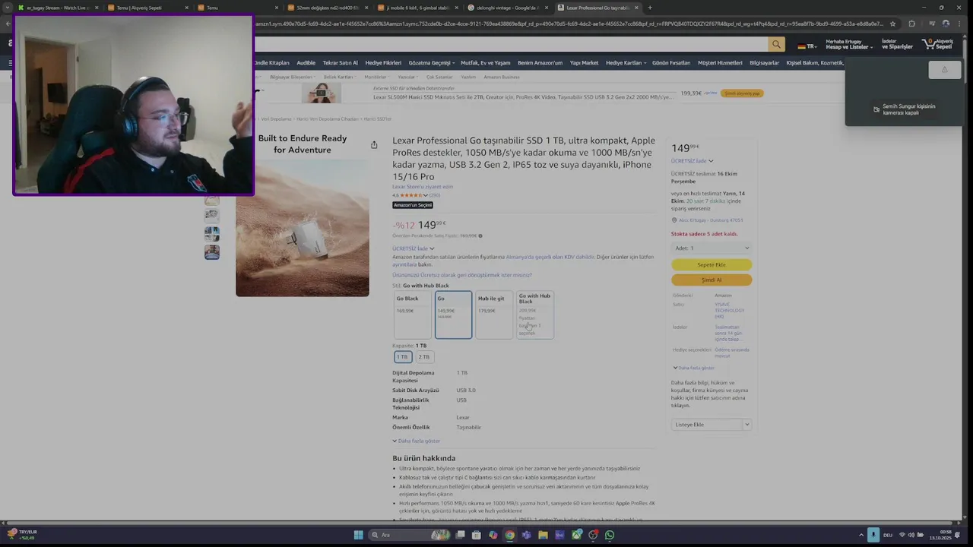This screenshot has width=973, height=547.
Task: Click the Lexar SL500M sponsored banner text
Action: (x=523, y=97)
